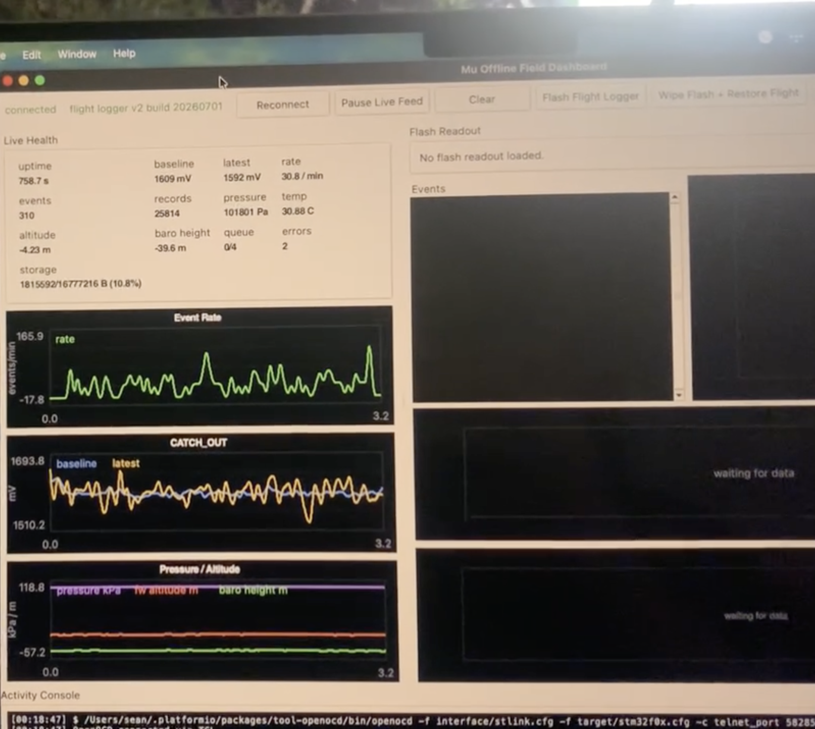Open the Edit menu
This screenshot has width=815, height=729.
32,55
